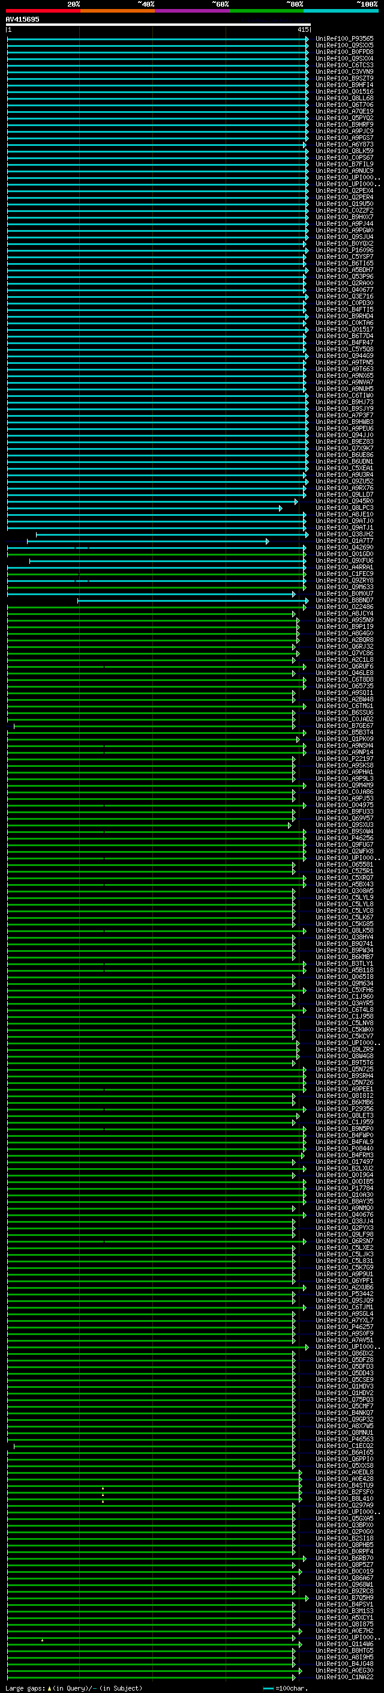Click the UniRef100_B7Q5H9 hit
The width and height of the screenshot is (384, 1693).
[344, 1598]
